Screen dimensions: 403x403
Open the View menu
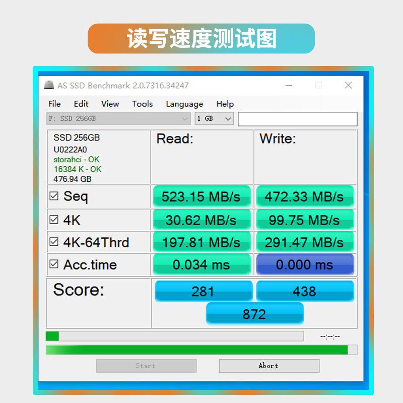[x=110, y=104]
